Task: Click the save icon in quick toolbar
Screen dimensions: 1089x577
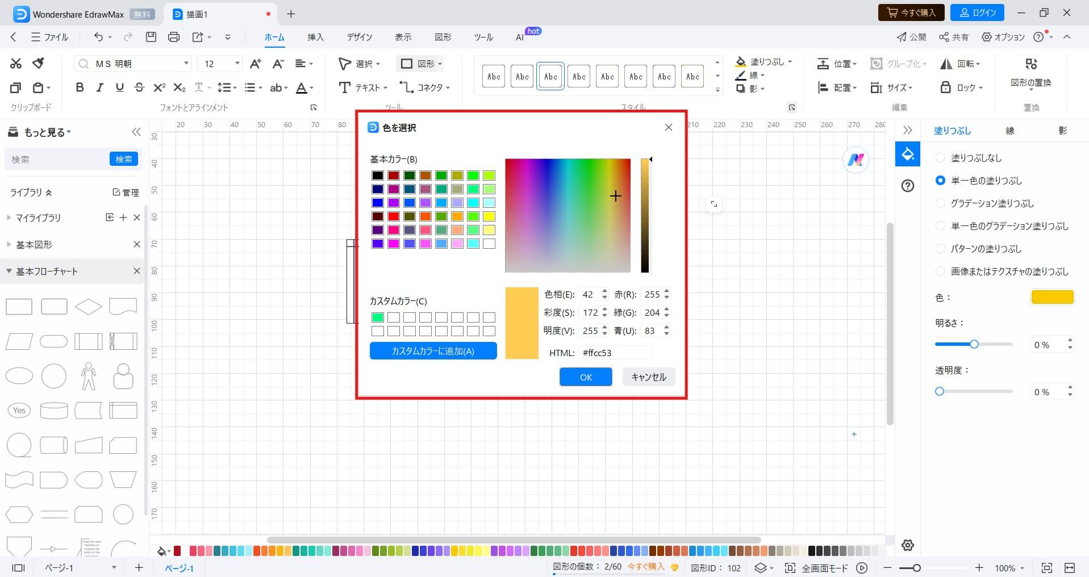Action: click(x=151, y=37)
